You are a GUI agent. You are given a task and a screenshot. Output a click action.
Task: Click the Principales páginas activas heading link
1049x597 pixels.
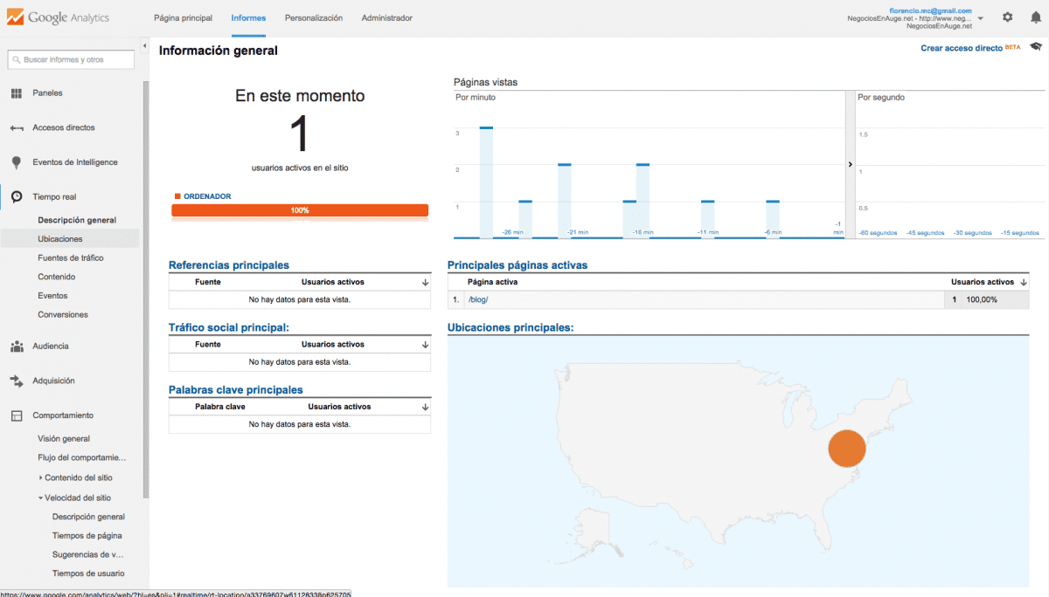(518, 264)
